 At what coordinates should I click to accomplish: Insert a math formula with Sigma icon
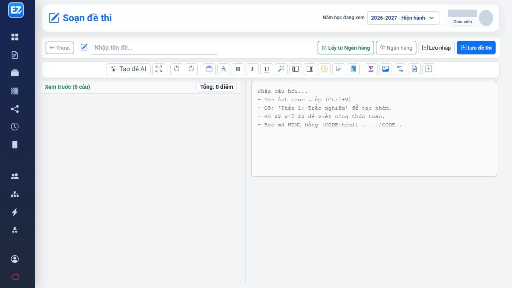click(371, 69)
